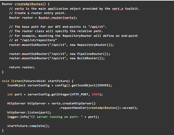Click the underlined vert.x word in comment
174x135 pixels.
pyautogui.click(x=118, y=9)
